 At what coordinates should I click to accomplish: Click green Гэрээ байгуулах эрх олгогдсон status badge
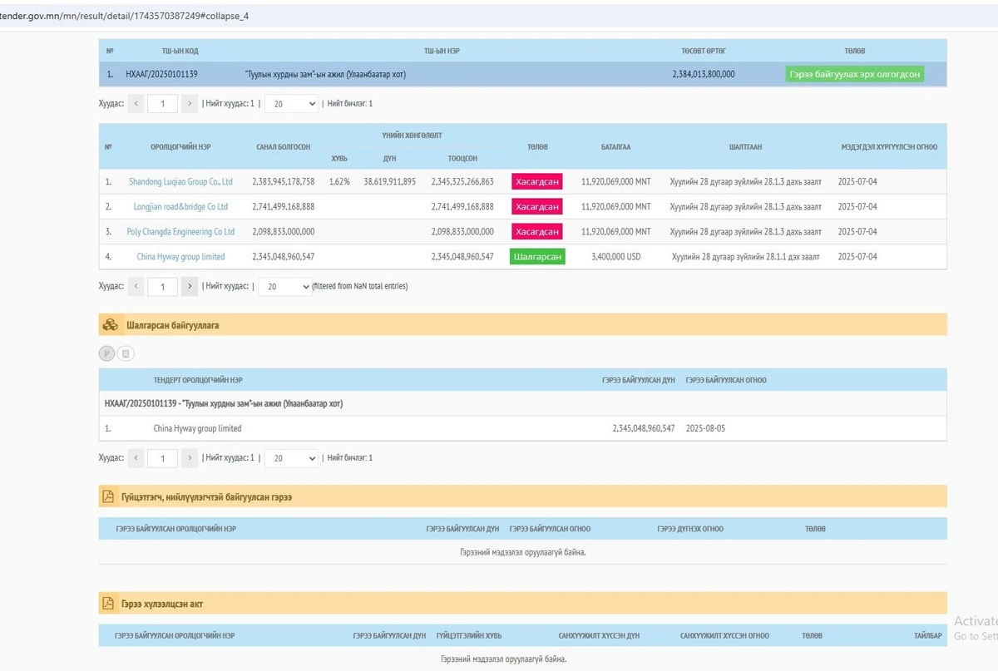854,74
